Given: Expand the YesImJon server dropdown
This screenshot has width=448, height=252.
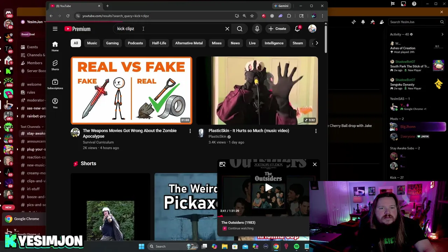Looking at the screenshot, I should point(33,22).
